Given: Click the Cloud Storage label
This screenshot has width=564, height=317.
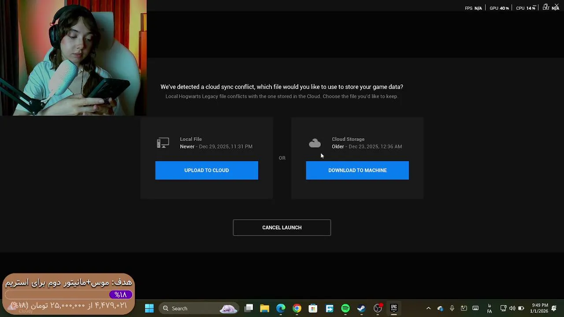Looking at the screenshot, I should (348, 139).
